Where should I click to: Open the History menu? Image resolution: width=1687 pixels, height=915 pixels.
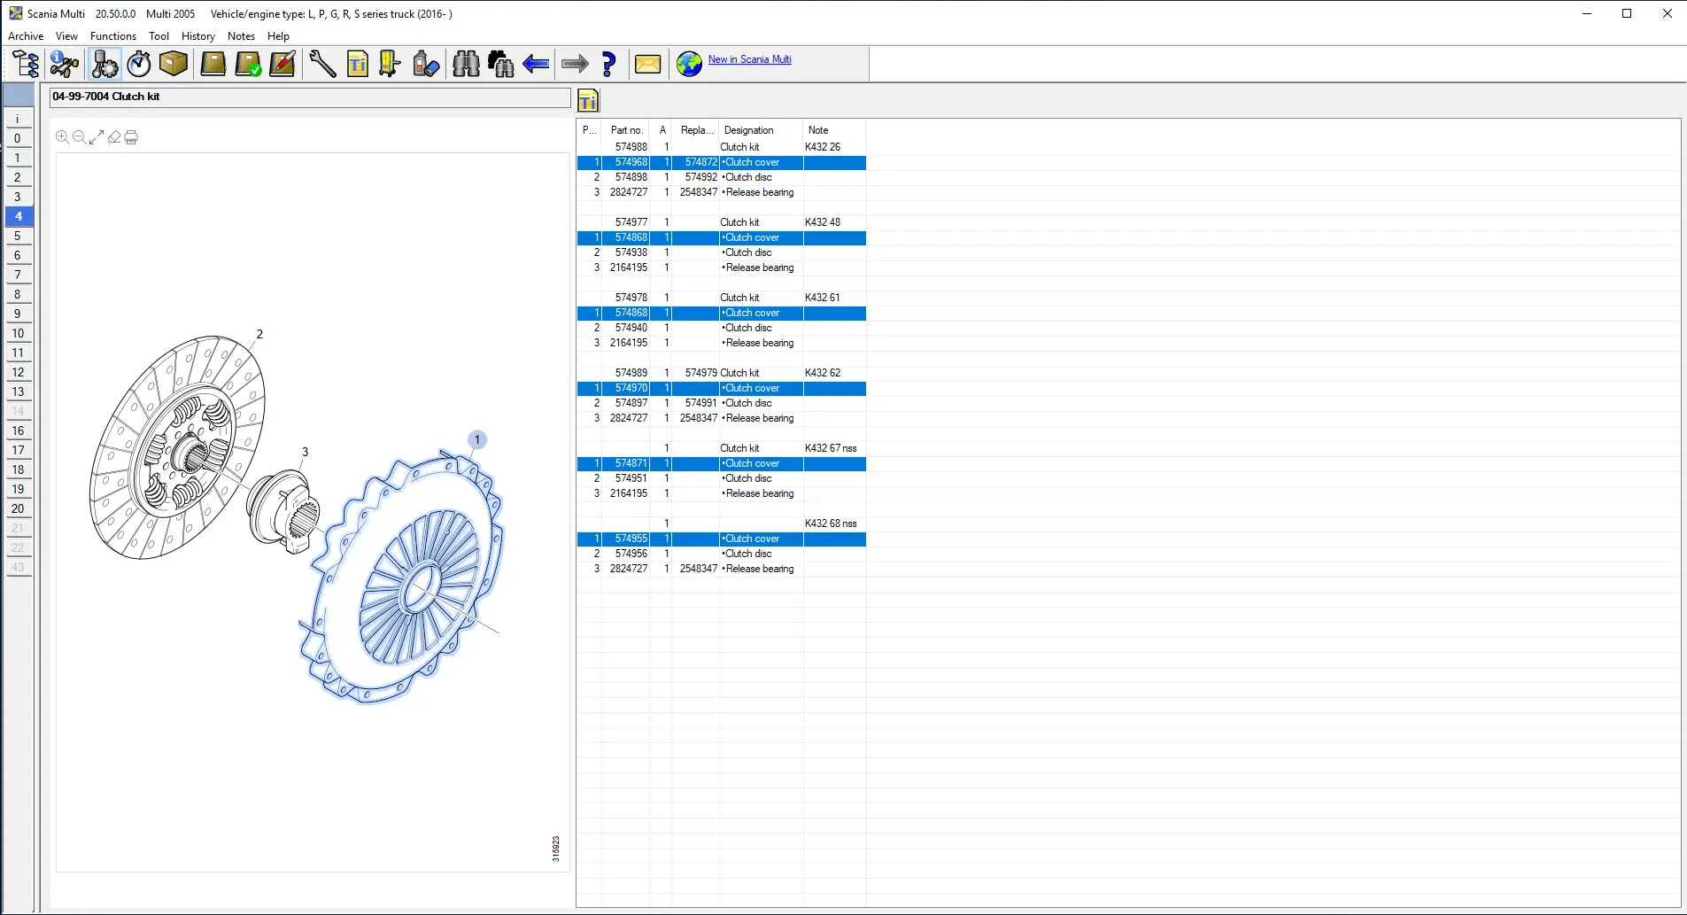(198, 36)
